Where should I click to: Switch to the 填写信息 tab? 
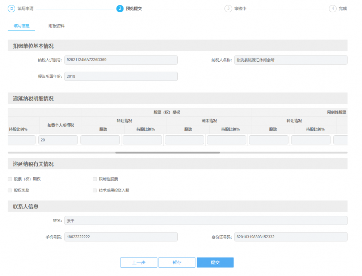point(21,26)
